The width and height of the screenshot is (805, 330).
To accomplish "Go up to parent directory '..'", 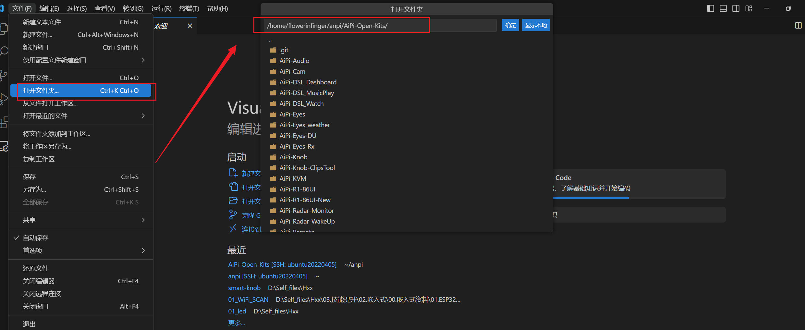I will click(x=407, y=41).
